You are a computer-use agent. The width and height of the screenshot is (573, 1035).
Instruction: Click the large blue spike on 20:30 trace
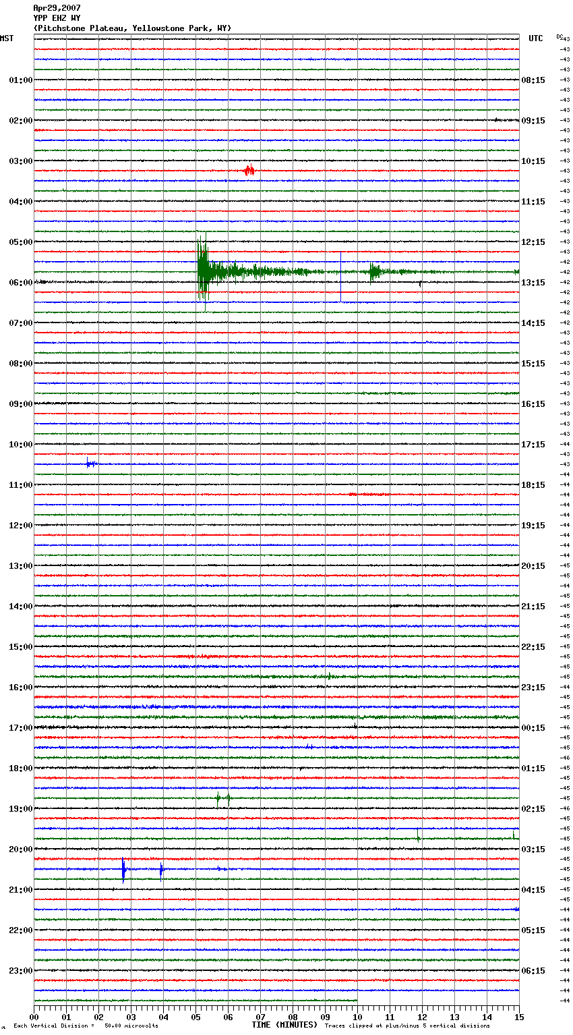click(x=123, y=870)
